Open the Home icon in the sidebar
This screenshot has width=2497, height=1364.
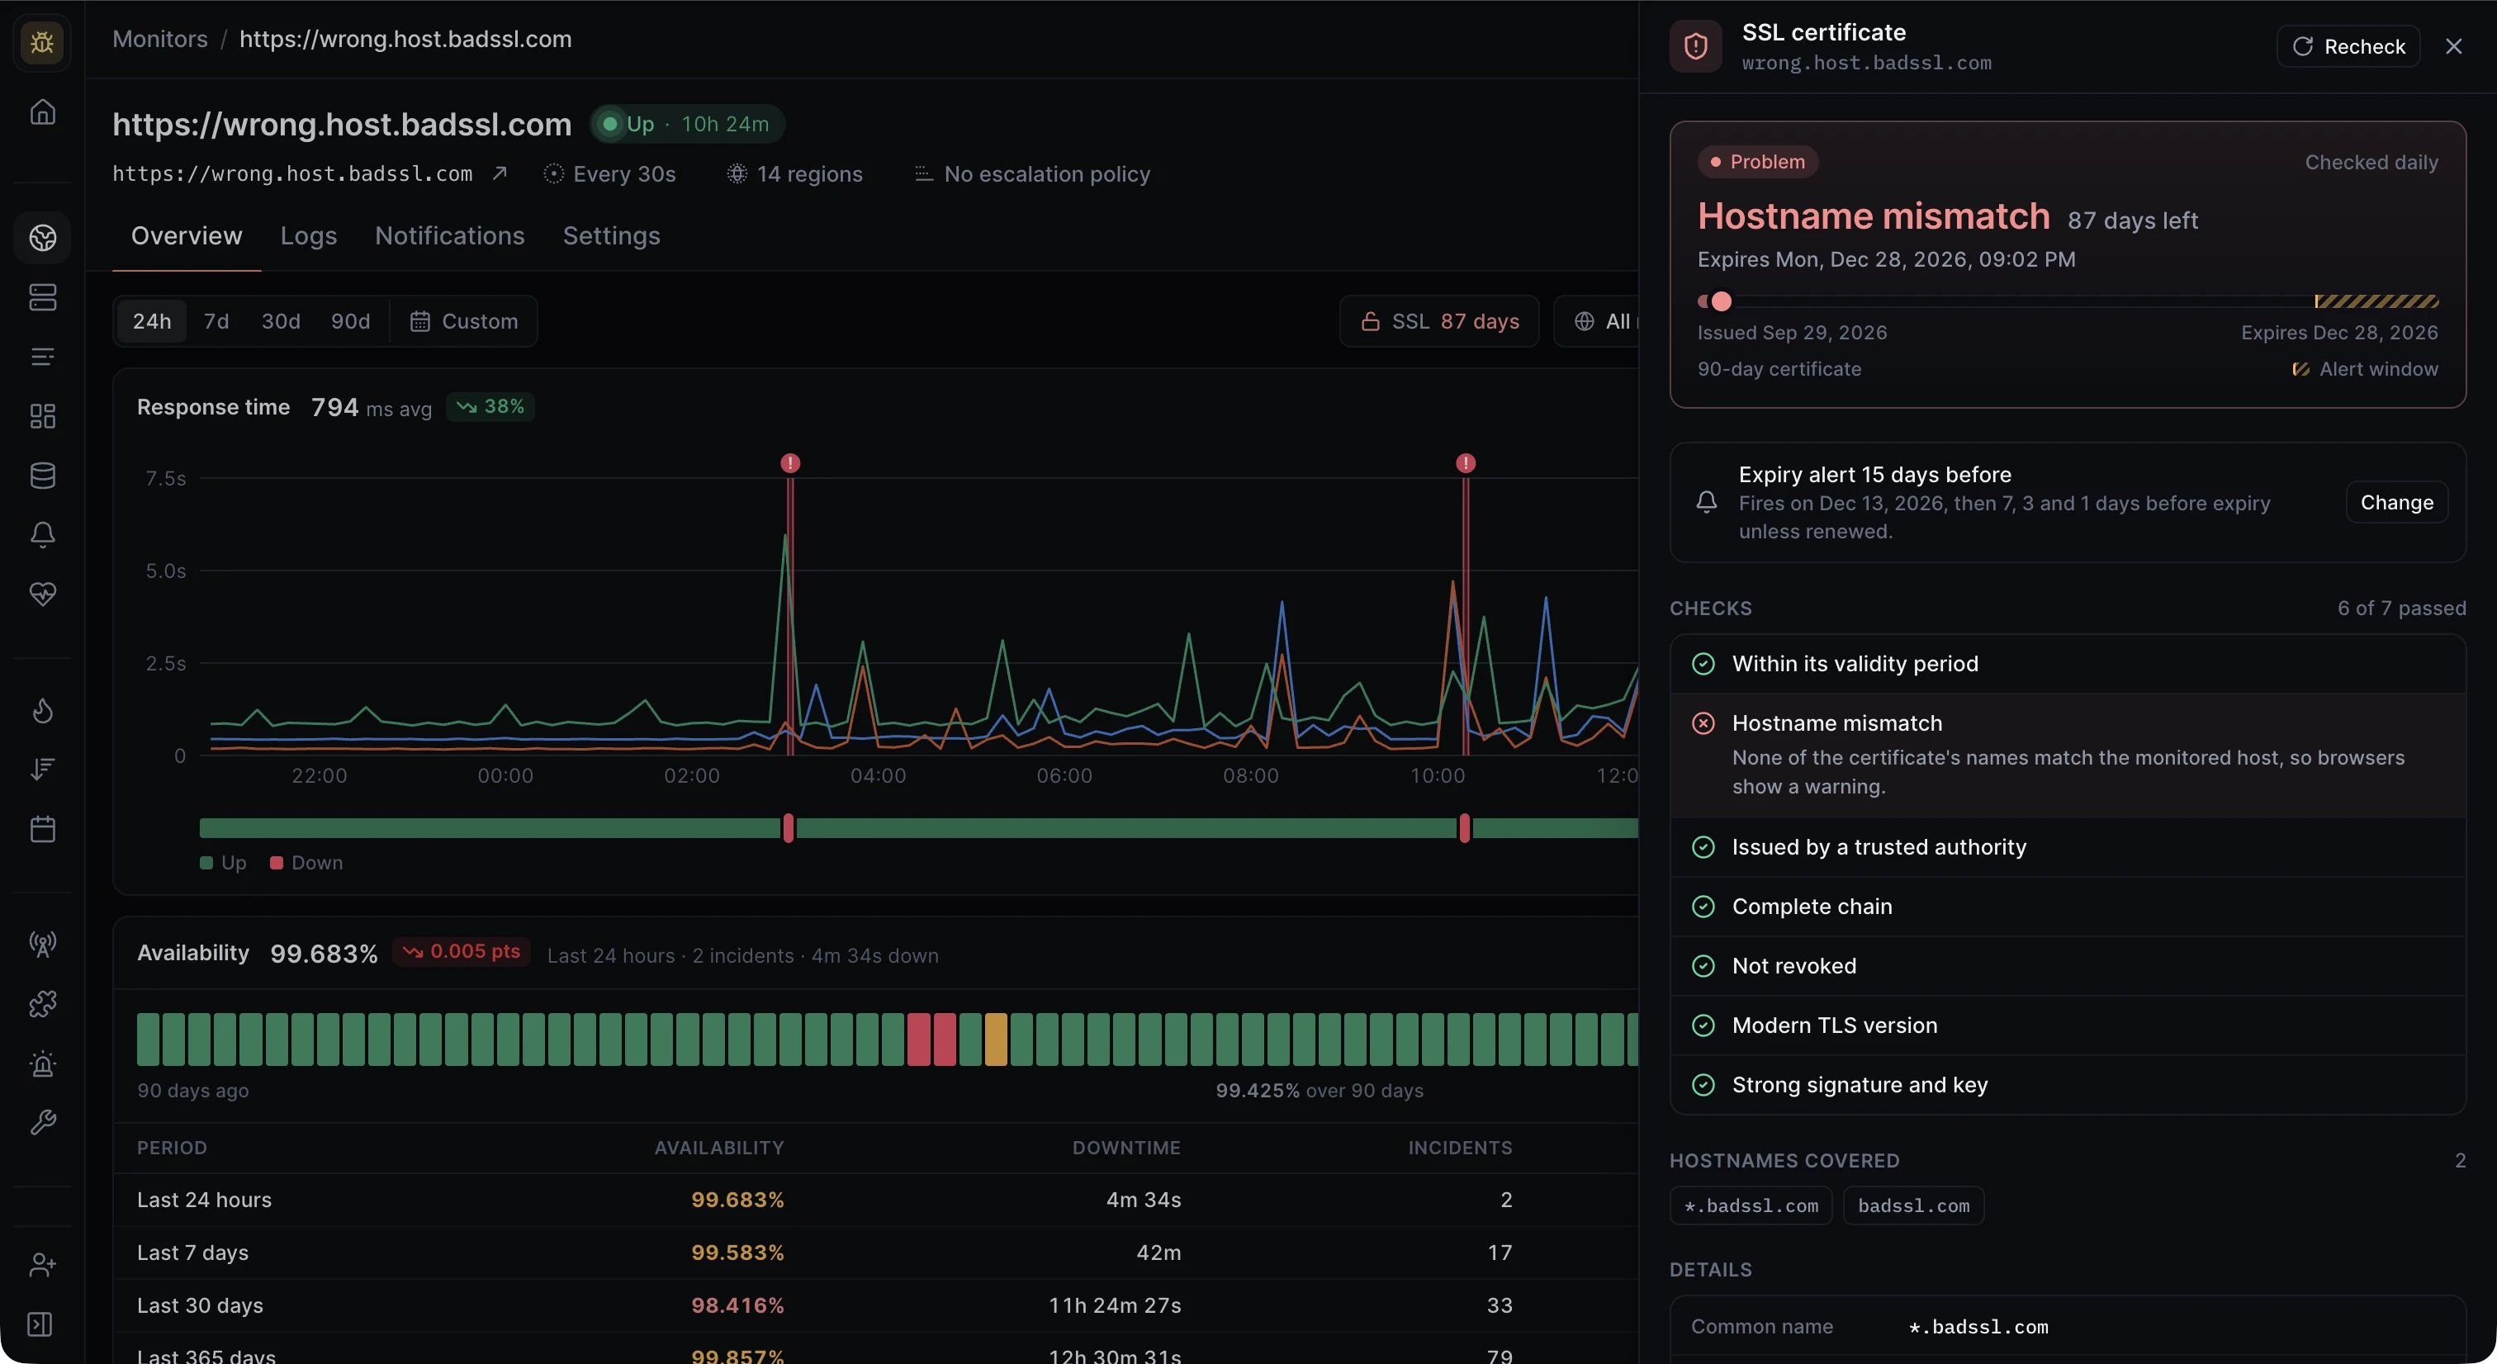43,111
